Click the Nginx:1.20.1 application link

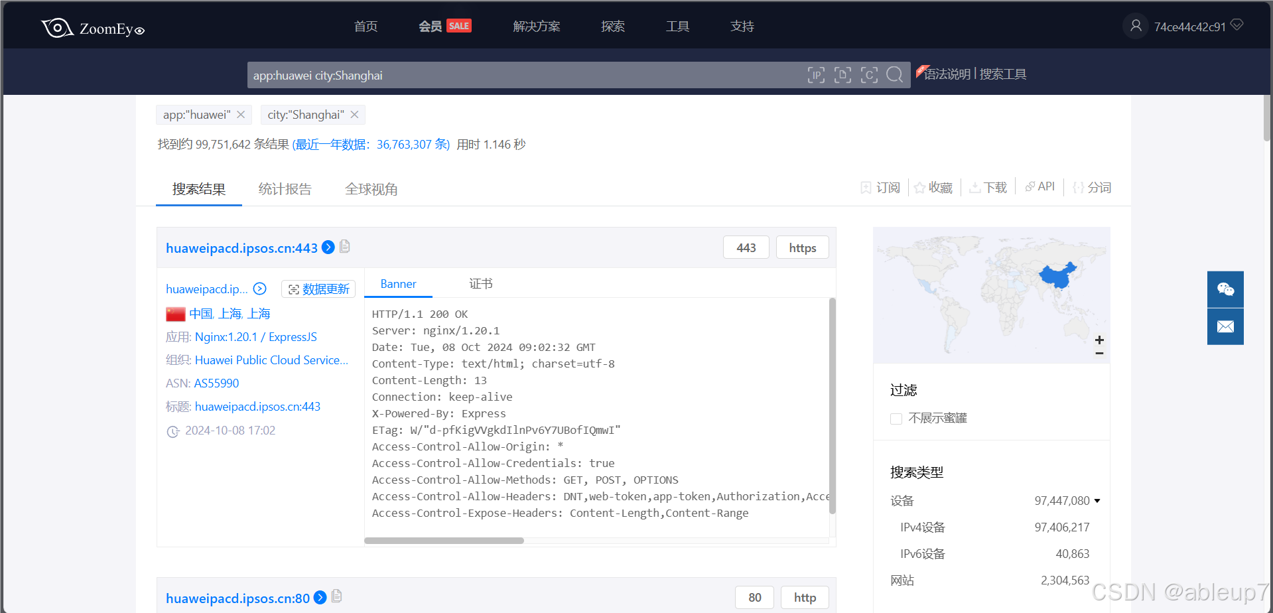pos(226,337)
